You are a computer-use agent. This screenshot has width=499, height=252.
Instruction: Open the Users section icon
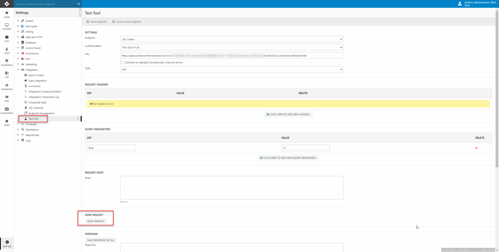coord(7,50)
